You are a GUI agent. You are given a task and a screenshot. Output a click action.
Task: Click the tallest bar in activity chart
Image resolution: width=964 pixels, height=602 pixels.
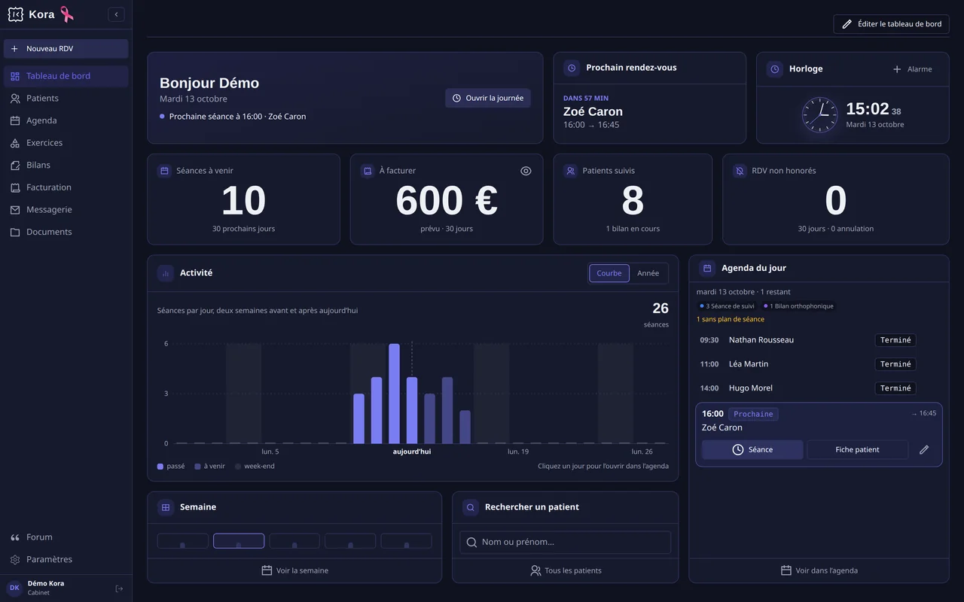[x=394, y=394]
